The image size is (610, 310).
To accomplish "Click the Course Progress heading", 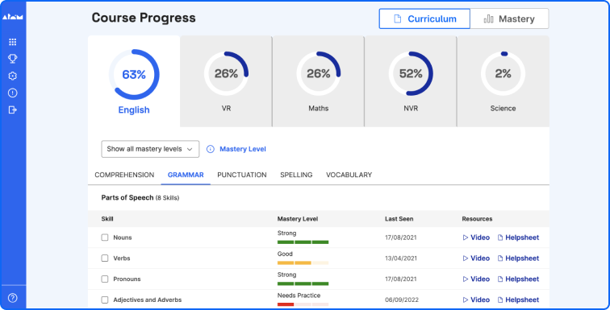I will [144, 18].
